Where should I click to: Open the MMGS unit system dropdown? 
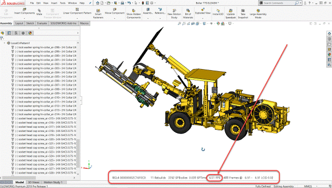pyautogui.click(x=317, y=186)
